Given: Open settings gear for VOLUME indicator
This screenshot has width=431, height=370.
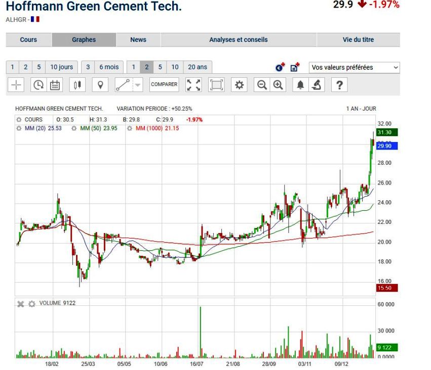Looking at the screenshot, I should coord(32,304).
